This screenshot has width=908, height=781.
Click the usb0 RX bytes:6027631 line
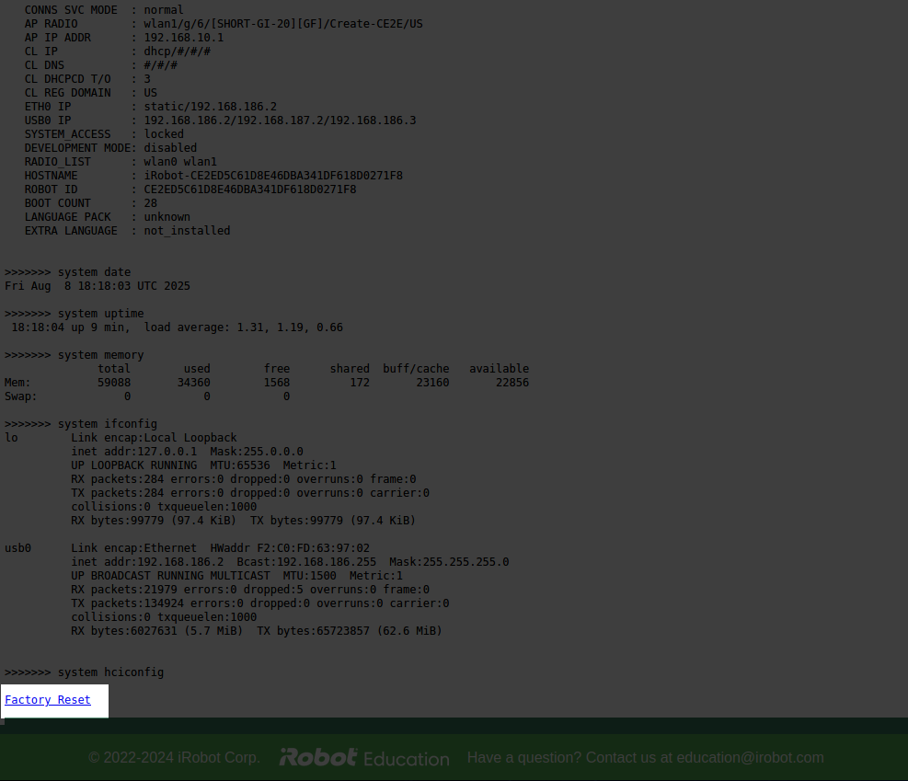257,631
